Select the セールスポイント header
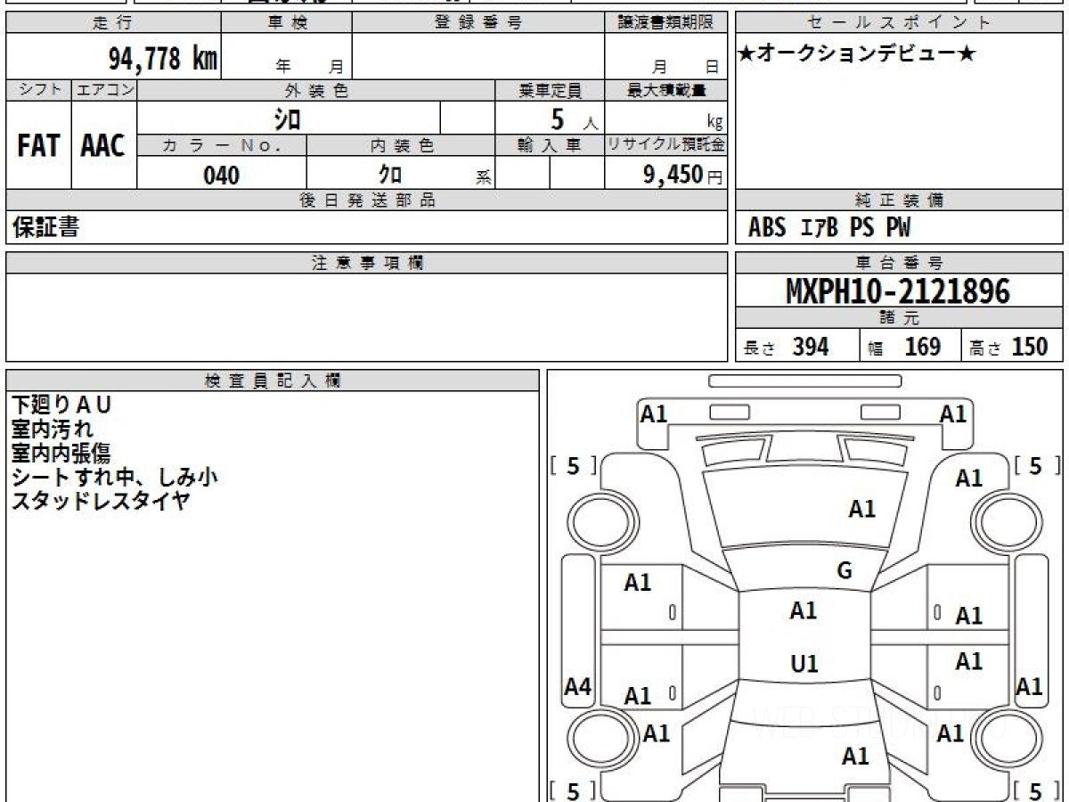This screenshot has width=1069, height=802. point(900,23)
